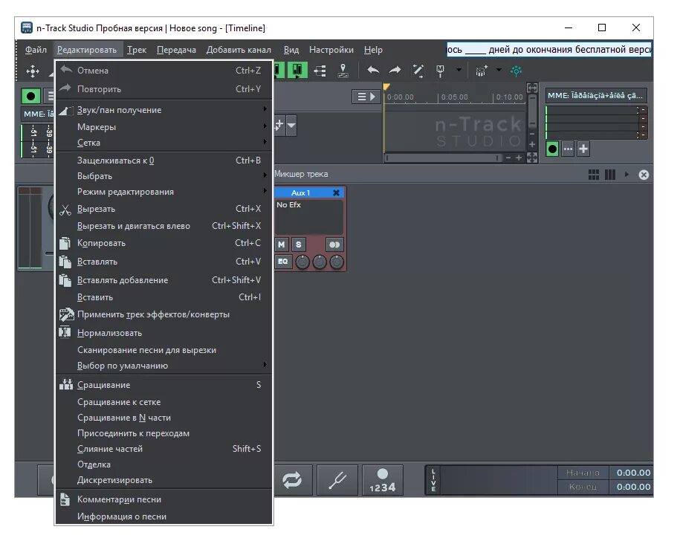This screenshot has width=680, height=541.
Task: Click the yellow playhead marker
Action: pos(386,87)
